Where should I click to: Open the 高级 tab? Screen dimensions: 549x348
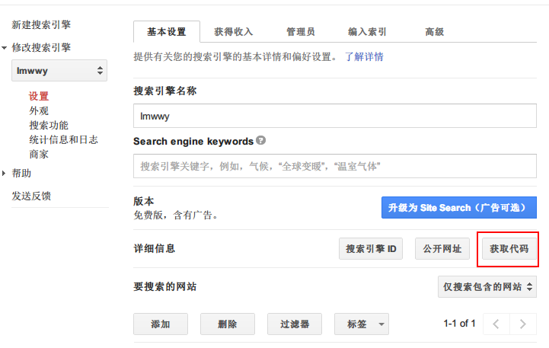[x=435, y=32]
